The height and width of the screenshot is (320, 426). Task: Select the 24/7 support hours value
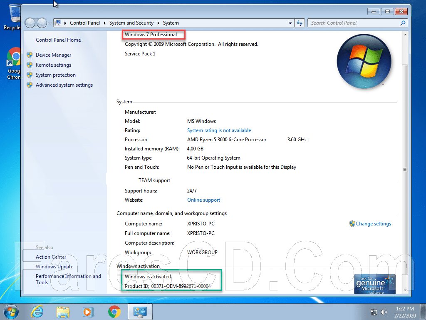[x=191, y=191]
